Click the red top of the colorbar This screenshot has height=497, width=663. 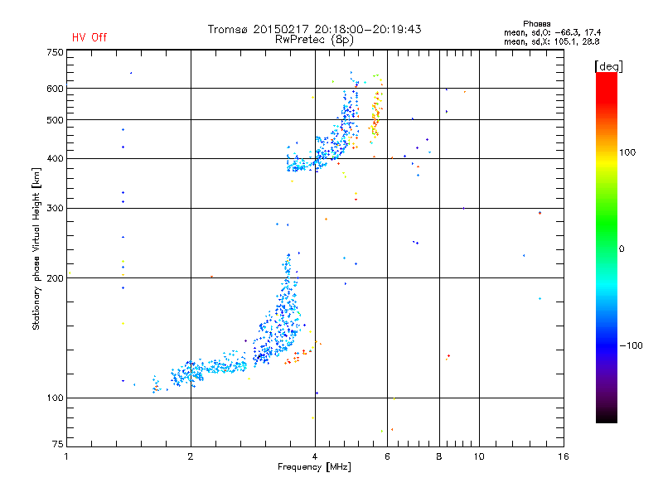(x=606, y=77)
